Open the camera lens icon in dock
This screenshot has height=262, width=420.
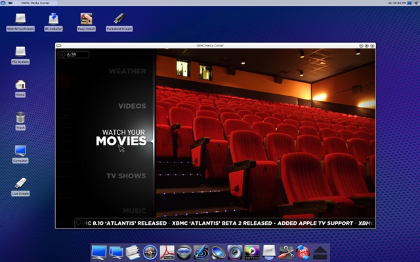[x=184, y=252]
